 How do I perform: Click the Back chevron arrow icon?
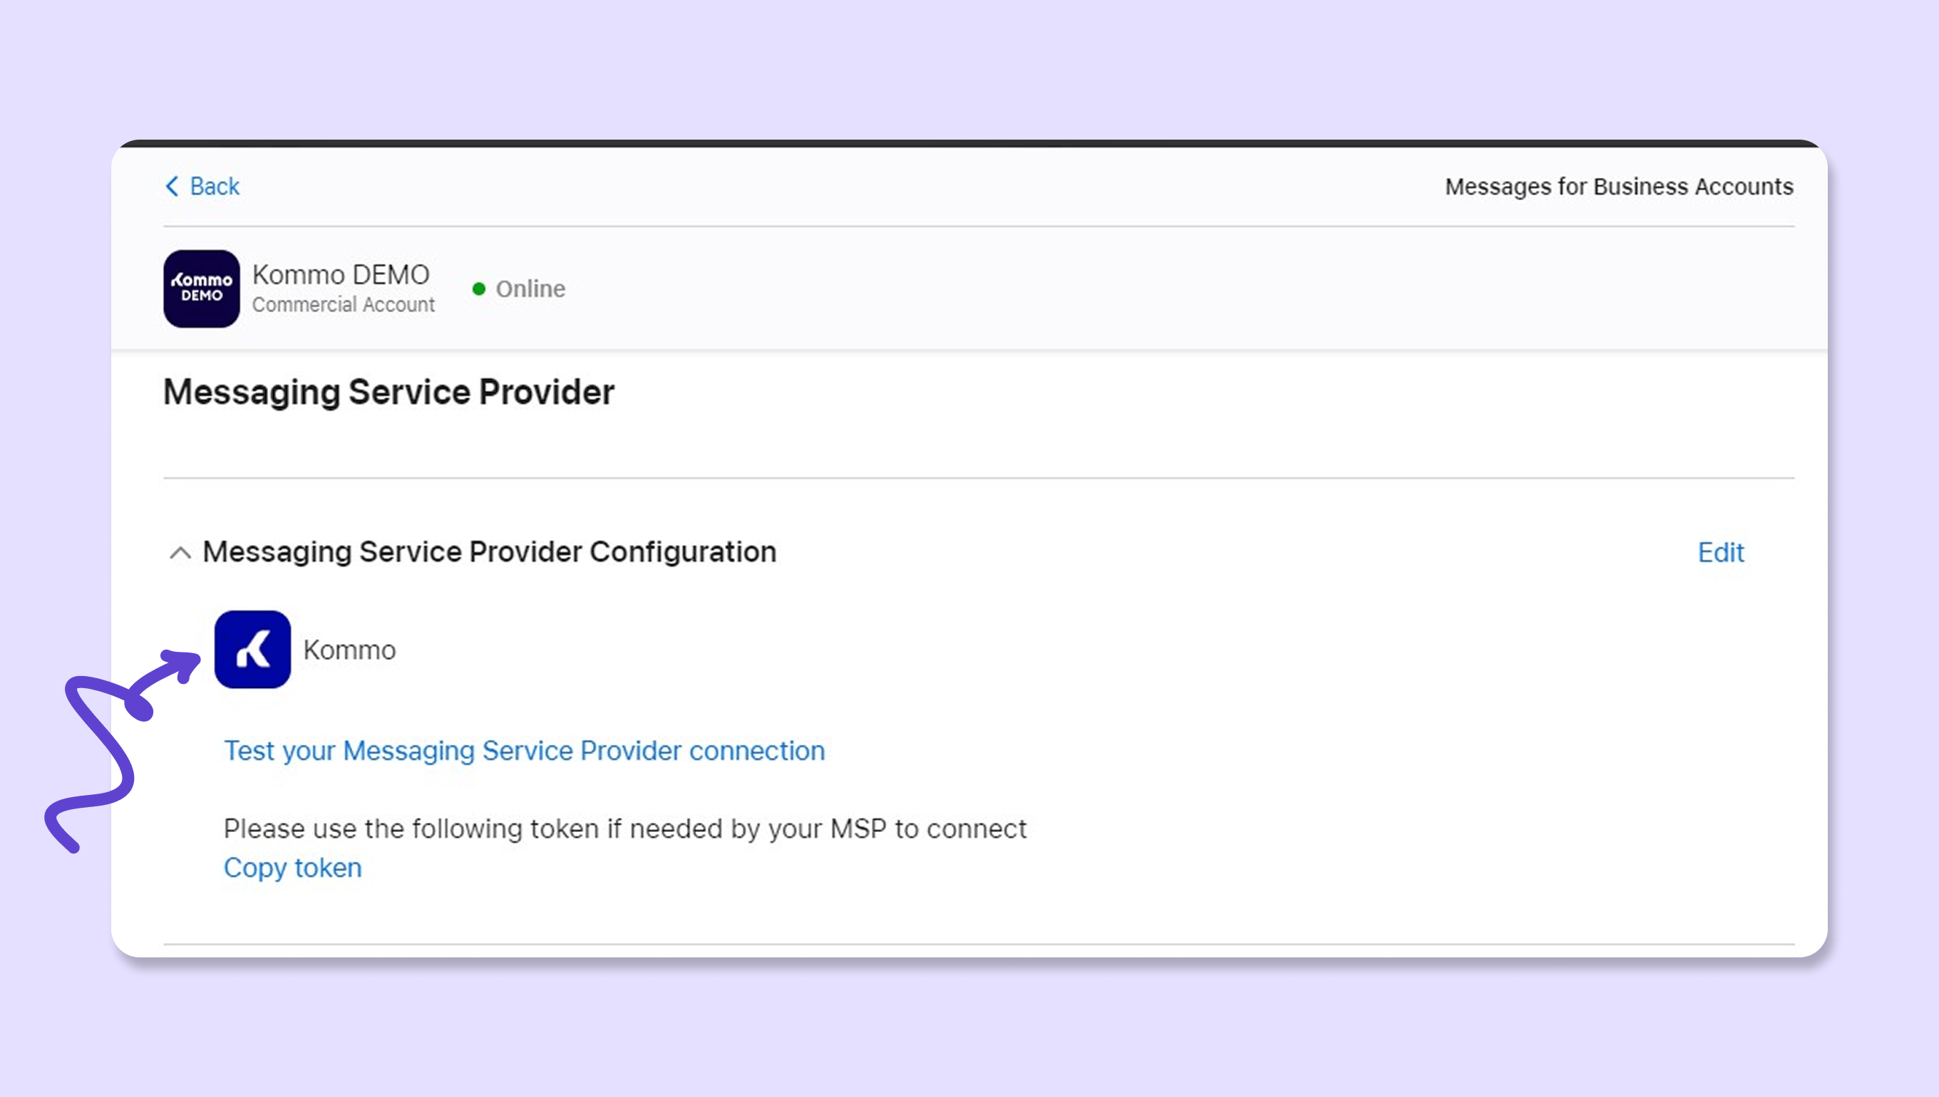(x=172, y=186)
